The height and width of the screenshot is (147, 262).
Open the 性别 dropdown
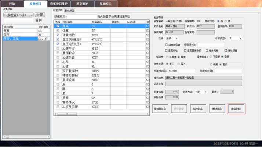(x=177, y=38)
